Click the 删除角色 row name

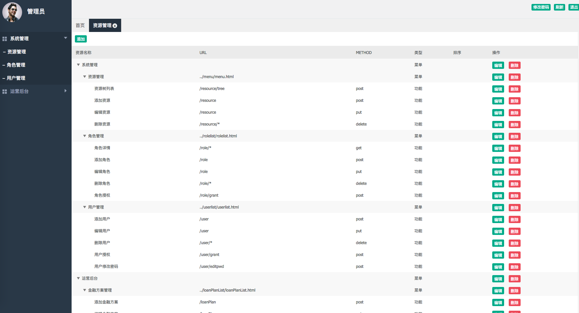pyautogui.click(x=102, y=184)
